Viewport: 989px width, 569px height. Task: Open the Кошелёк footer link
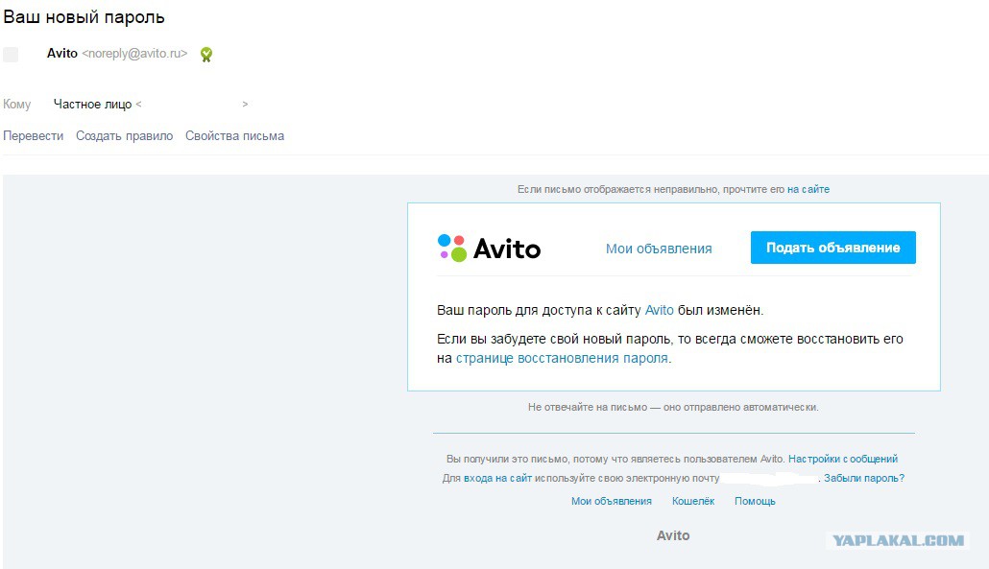(x=693, y=501)
